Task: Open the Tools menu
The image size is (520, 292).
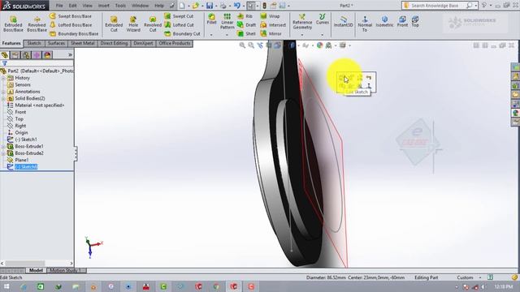Action: (120, 6)
